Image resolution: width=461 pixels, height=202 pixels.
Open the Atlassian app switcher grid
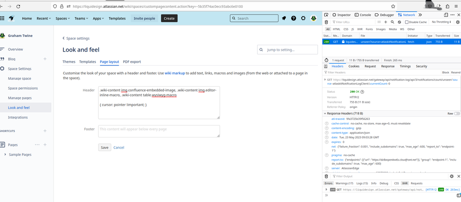pos(2,18)
